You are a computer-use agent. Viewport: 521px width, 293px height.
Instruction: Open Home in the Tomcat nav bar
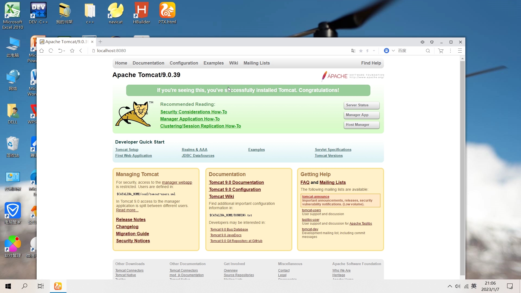(121, 63)
